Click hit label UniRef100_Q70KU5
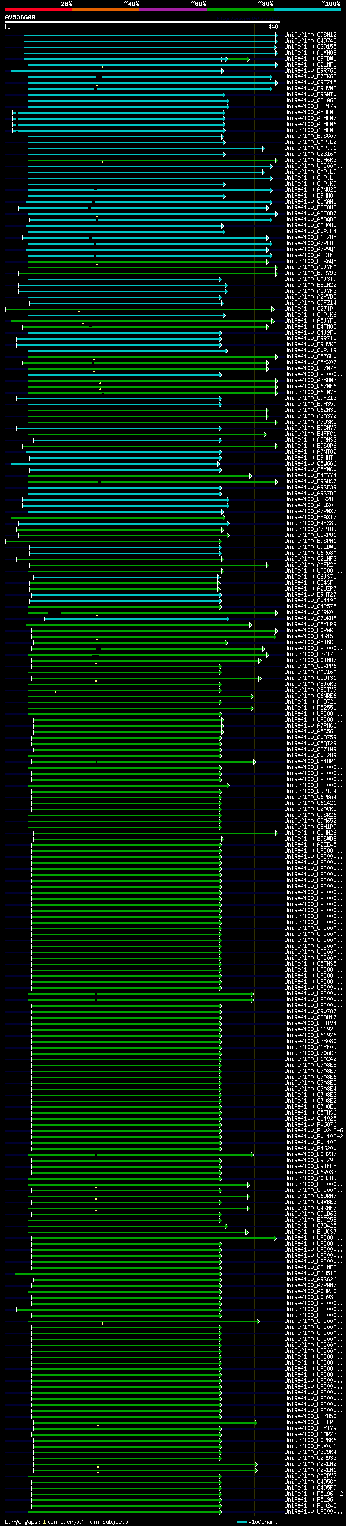Viewport: 346px width, 1526px height. tap(310, 618)
